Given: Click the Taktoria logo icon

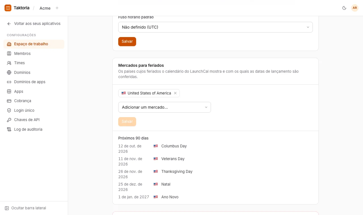Looking at the screenshot, I should point(8,8).
